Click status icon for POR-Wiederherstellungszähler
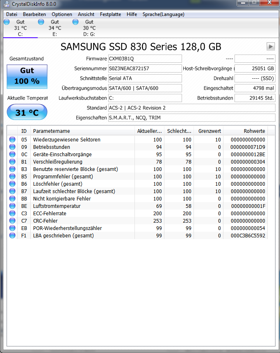Viewport: 280px width, 353px height. pyautogui.click(x=12, y=228)
